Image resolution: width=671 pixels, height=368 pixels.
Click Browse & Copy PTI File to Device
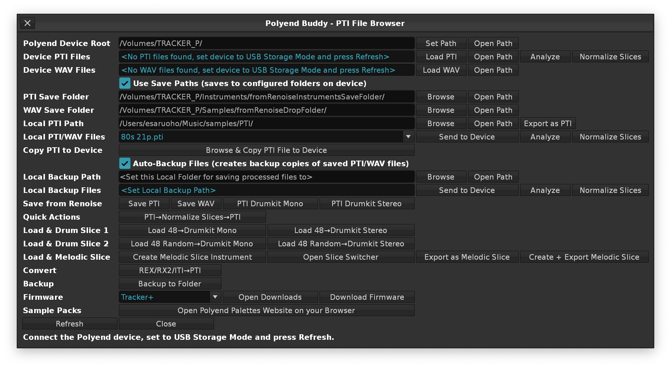click(266, 150)
